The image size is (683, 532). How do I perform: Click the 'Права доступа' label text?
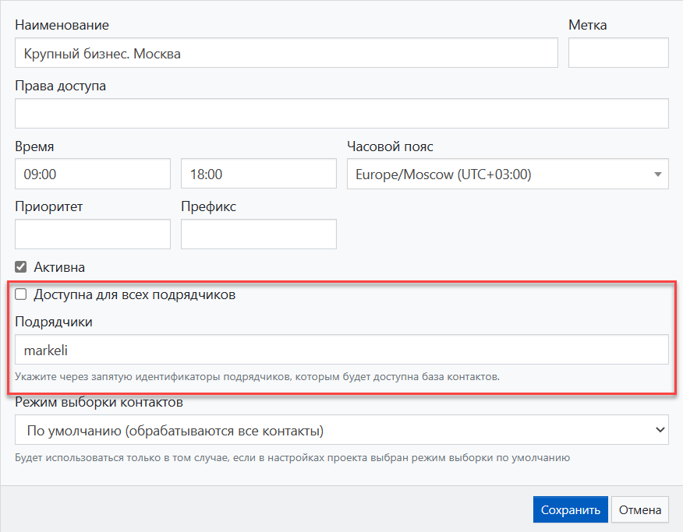(x=60, y=86)
